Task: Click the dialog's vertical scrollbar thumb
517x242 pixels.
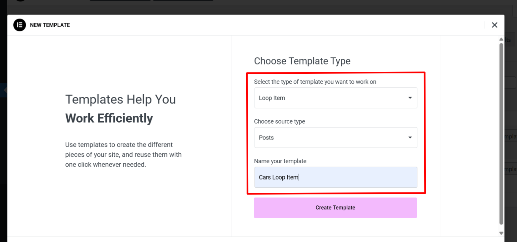Action: (x=501, y=132)
